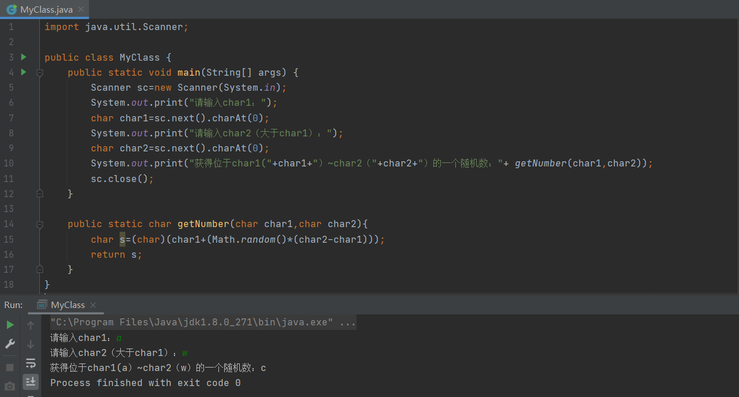Click the java.exe command line in console
This screenshot has height=397, width=739.
click(x=203, y=322)
